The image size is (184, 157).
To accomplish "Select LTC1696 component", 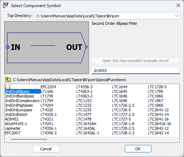I will tap(119, 101).
